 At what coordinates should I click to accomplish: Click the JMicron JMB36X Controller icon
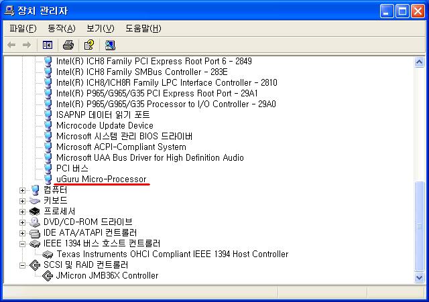tap(48, 275)
